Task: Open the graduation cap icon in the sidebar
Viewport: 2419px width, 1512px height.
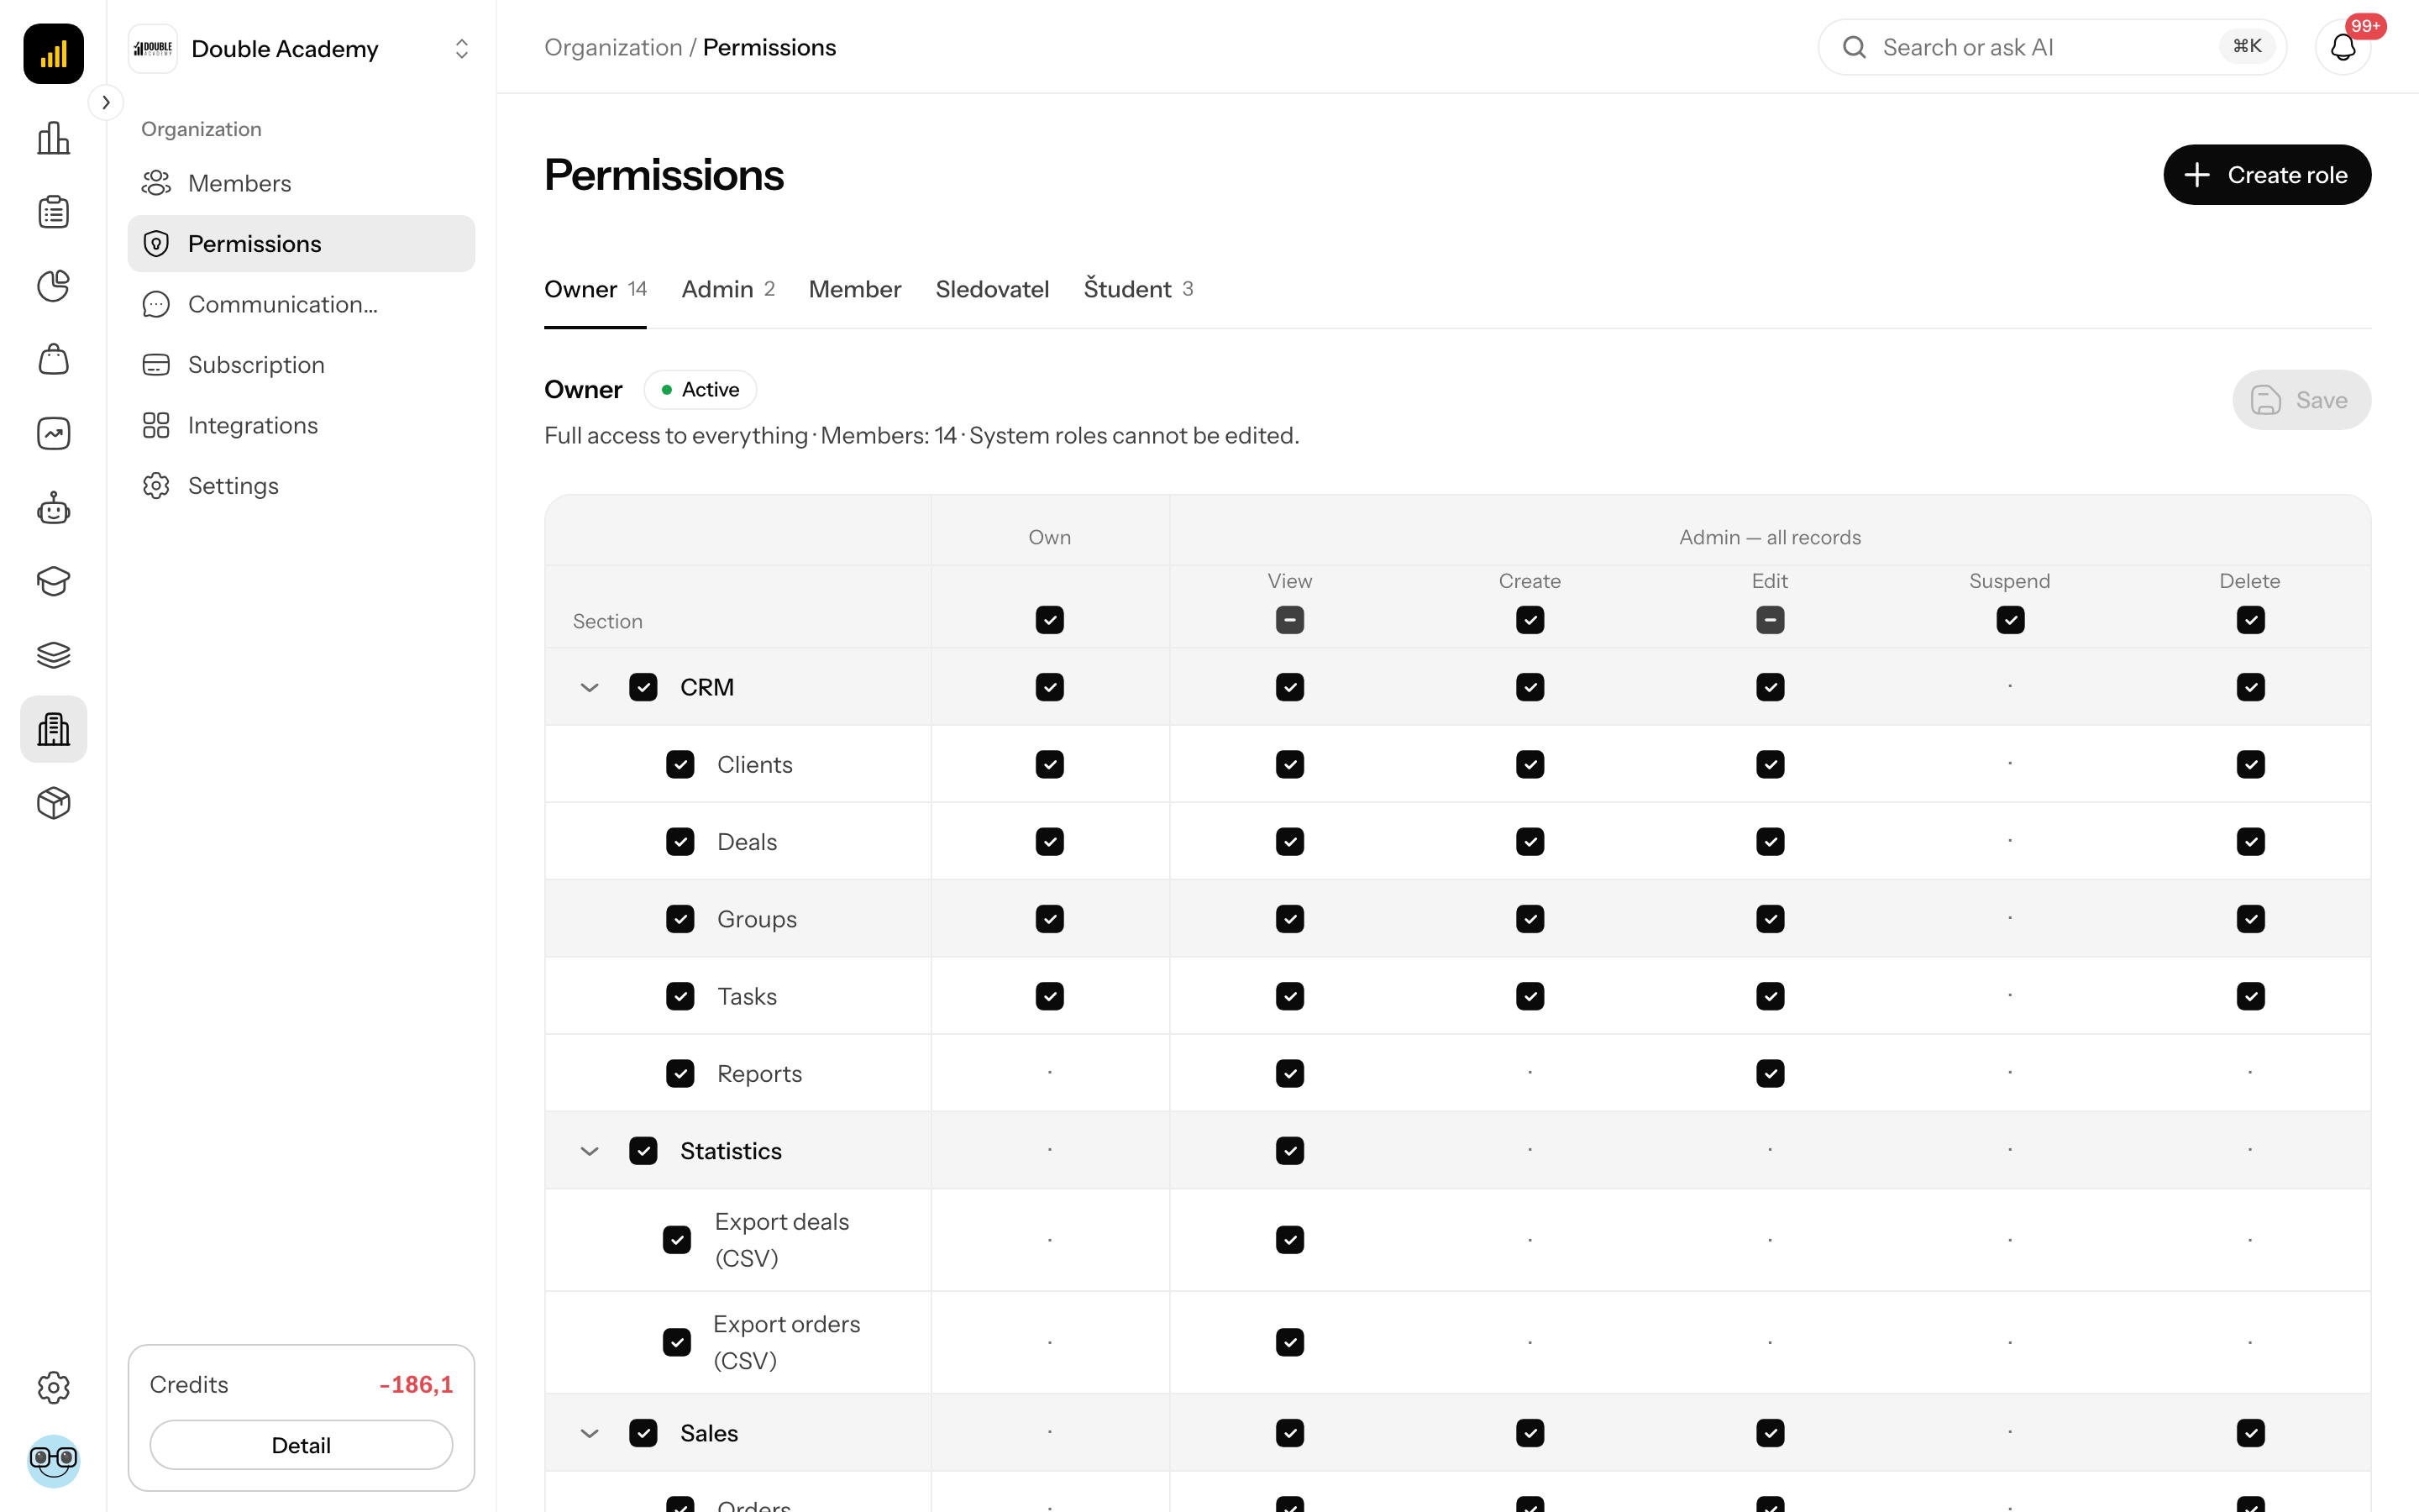Action: [53, 581]
